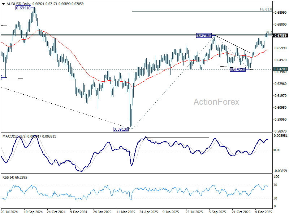Click the MACD 0.005981 scale value
The height and width of the screenshot is (216, 289).
(x=281, y=136)
